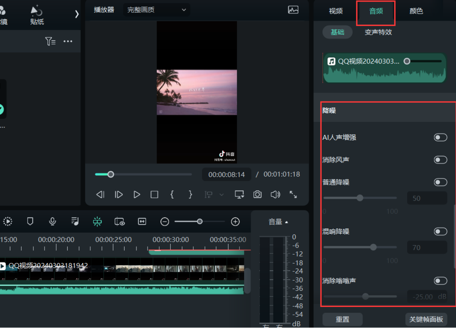This screenshot has width=456, height=328.
Task: Click the snapshot camera icon
Action: [257, 194]
